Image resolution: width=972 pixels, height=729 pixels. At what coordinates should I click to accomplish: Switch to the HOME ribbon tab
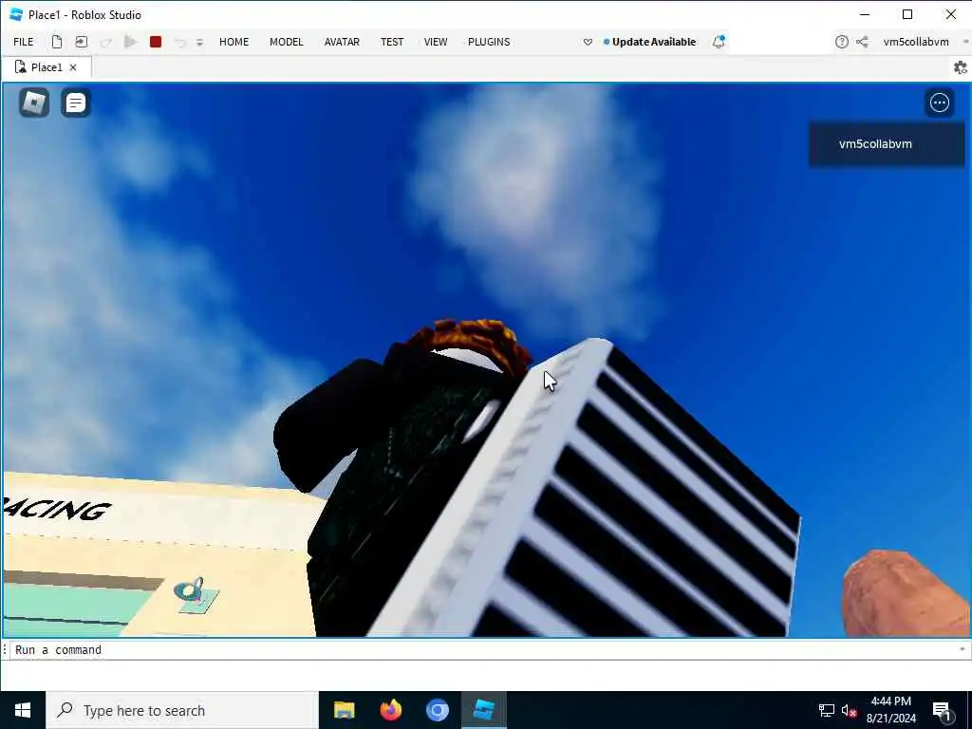pos(234,42)
